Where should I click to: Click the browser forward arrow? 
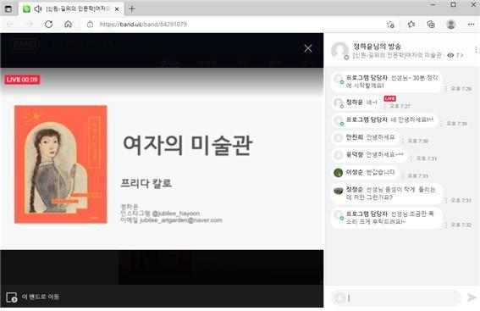(29, 25)
